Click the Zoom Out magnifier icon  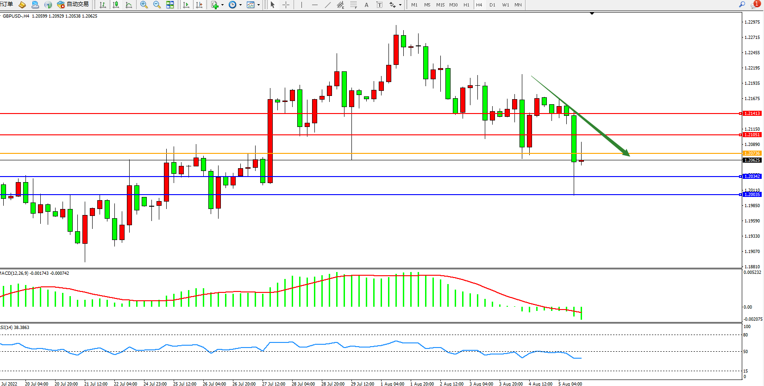pyautogui.click(x=157, y=5)
